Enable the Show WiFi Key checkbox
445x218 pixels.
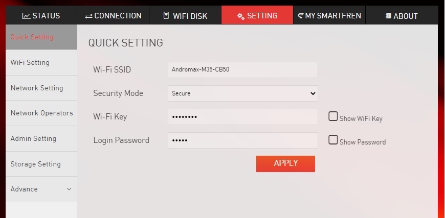(x=333, y=116)
